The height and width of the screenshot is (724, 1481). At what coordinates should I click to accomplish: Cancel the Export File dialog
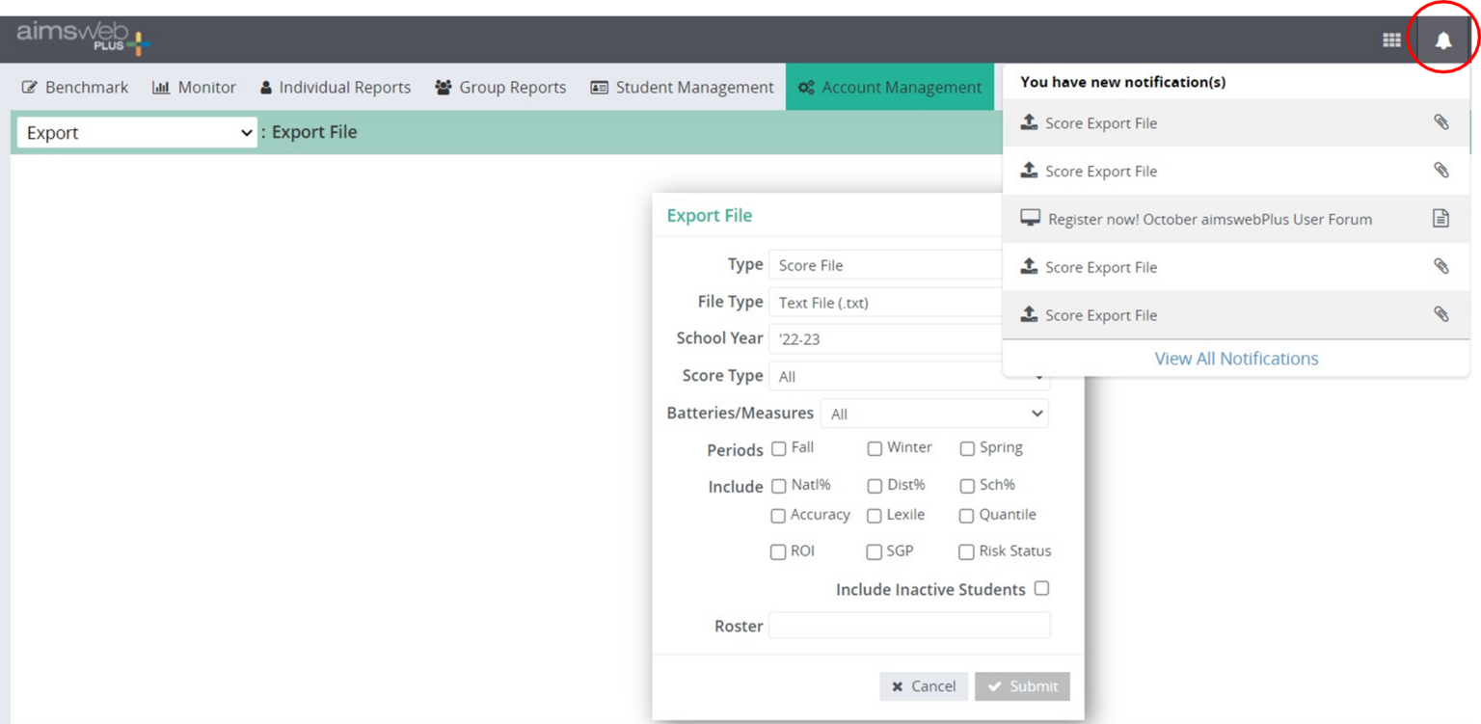(923, 686)
